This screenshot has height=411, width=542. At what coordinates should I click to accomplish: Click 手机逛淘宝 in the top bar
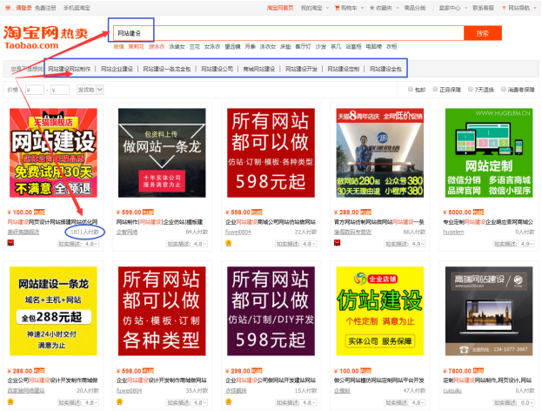[77, 8]
